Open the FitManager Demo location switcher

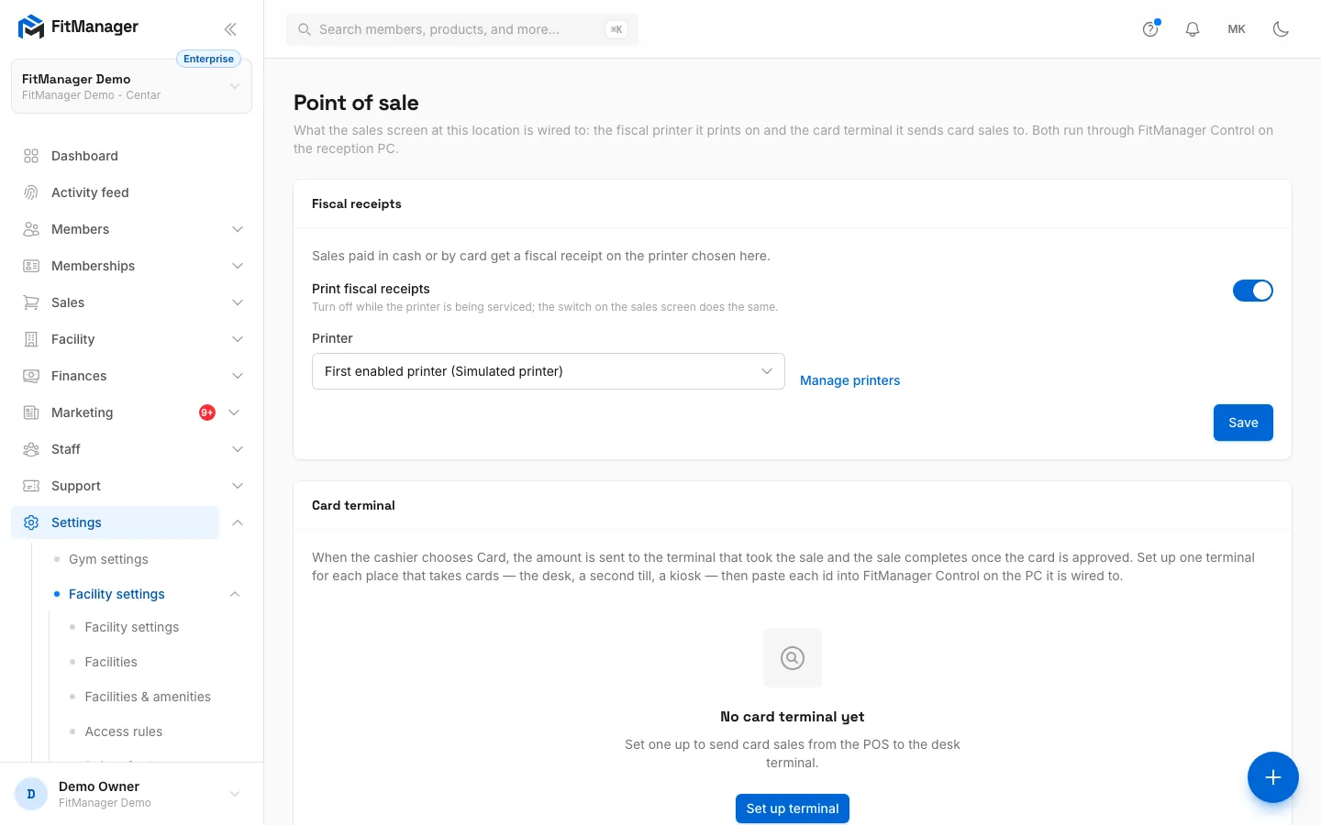131,86
